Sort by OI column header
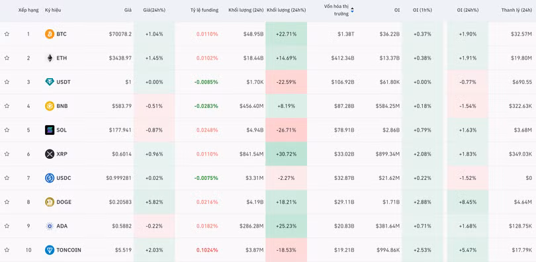Viewport: 536px width, 262px height. [x=396, y=10]
